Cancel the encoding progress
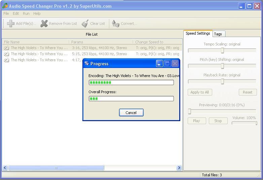This screenshot has width=263, height=180. (x=131, y=113)
